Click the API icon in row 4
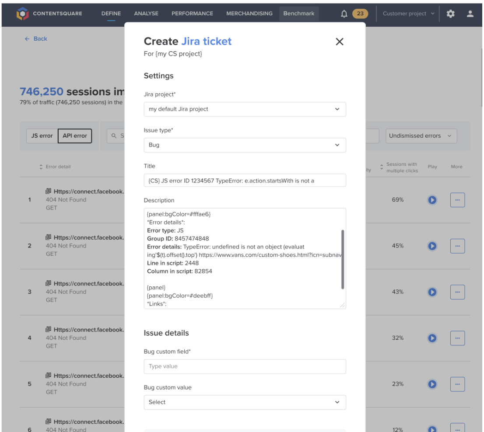The height and width of the screenshot is (432, 484). pyautogui.click(x=49, y=329)
